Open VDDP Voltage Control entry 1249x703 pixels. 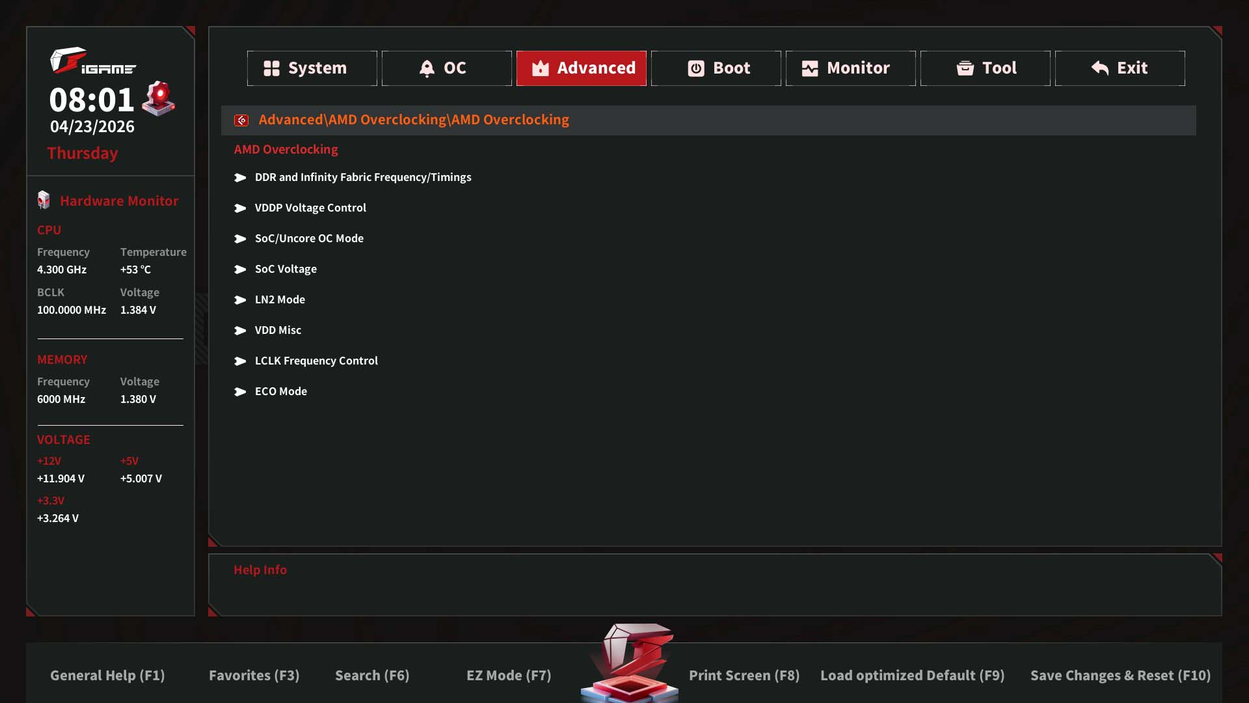pyautogui.click(x=310, y=208)
